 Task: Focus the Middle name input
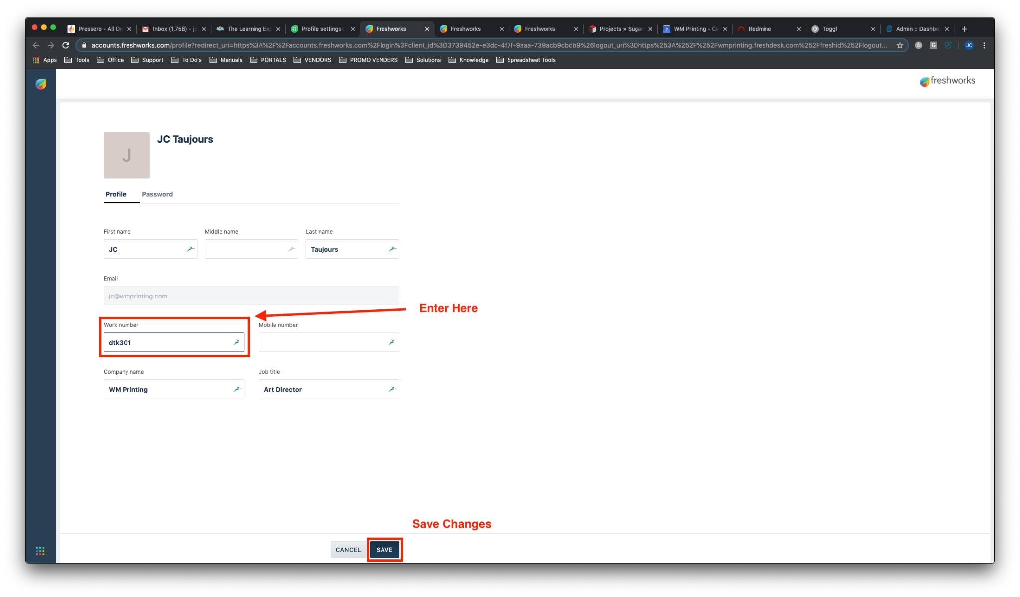[x=245, y=249]
